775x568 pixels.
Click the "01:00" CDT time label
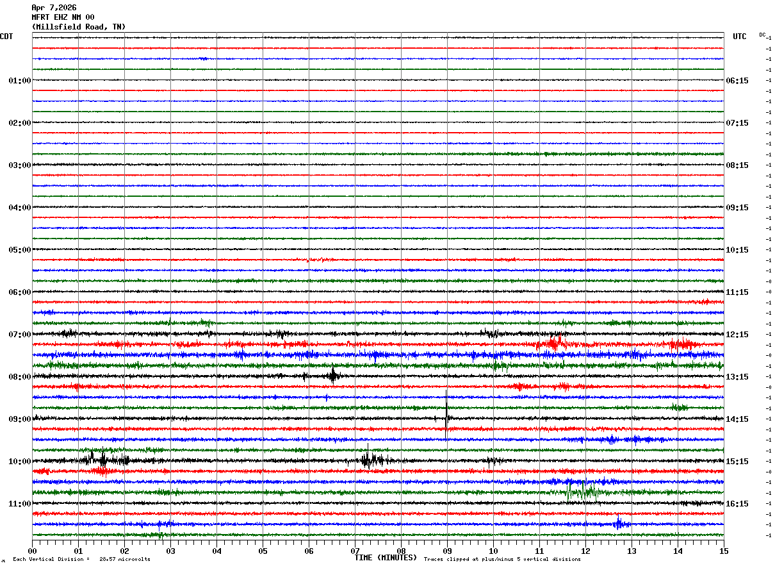coord(20,81)
